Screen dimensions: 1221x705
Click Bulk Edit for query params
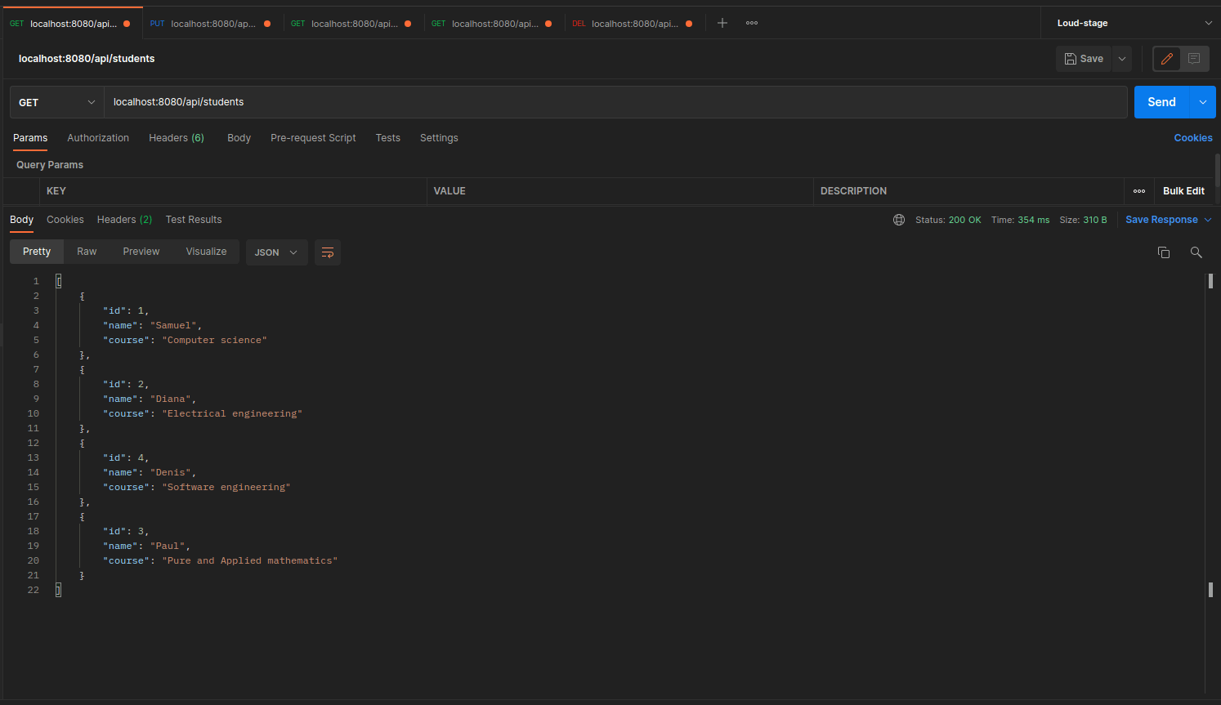coord(1183,191)
